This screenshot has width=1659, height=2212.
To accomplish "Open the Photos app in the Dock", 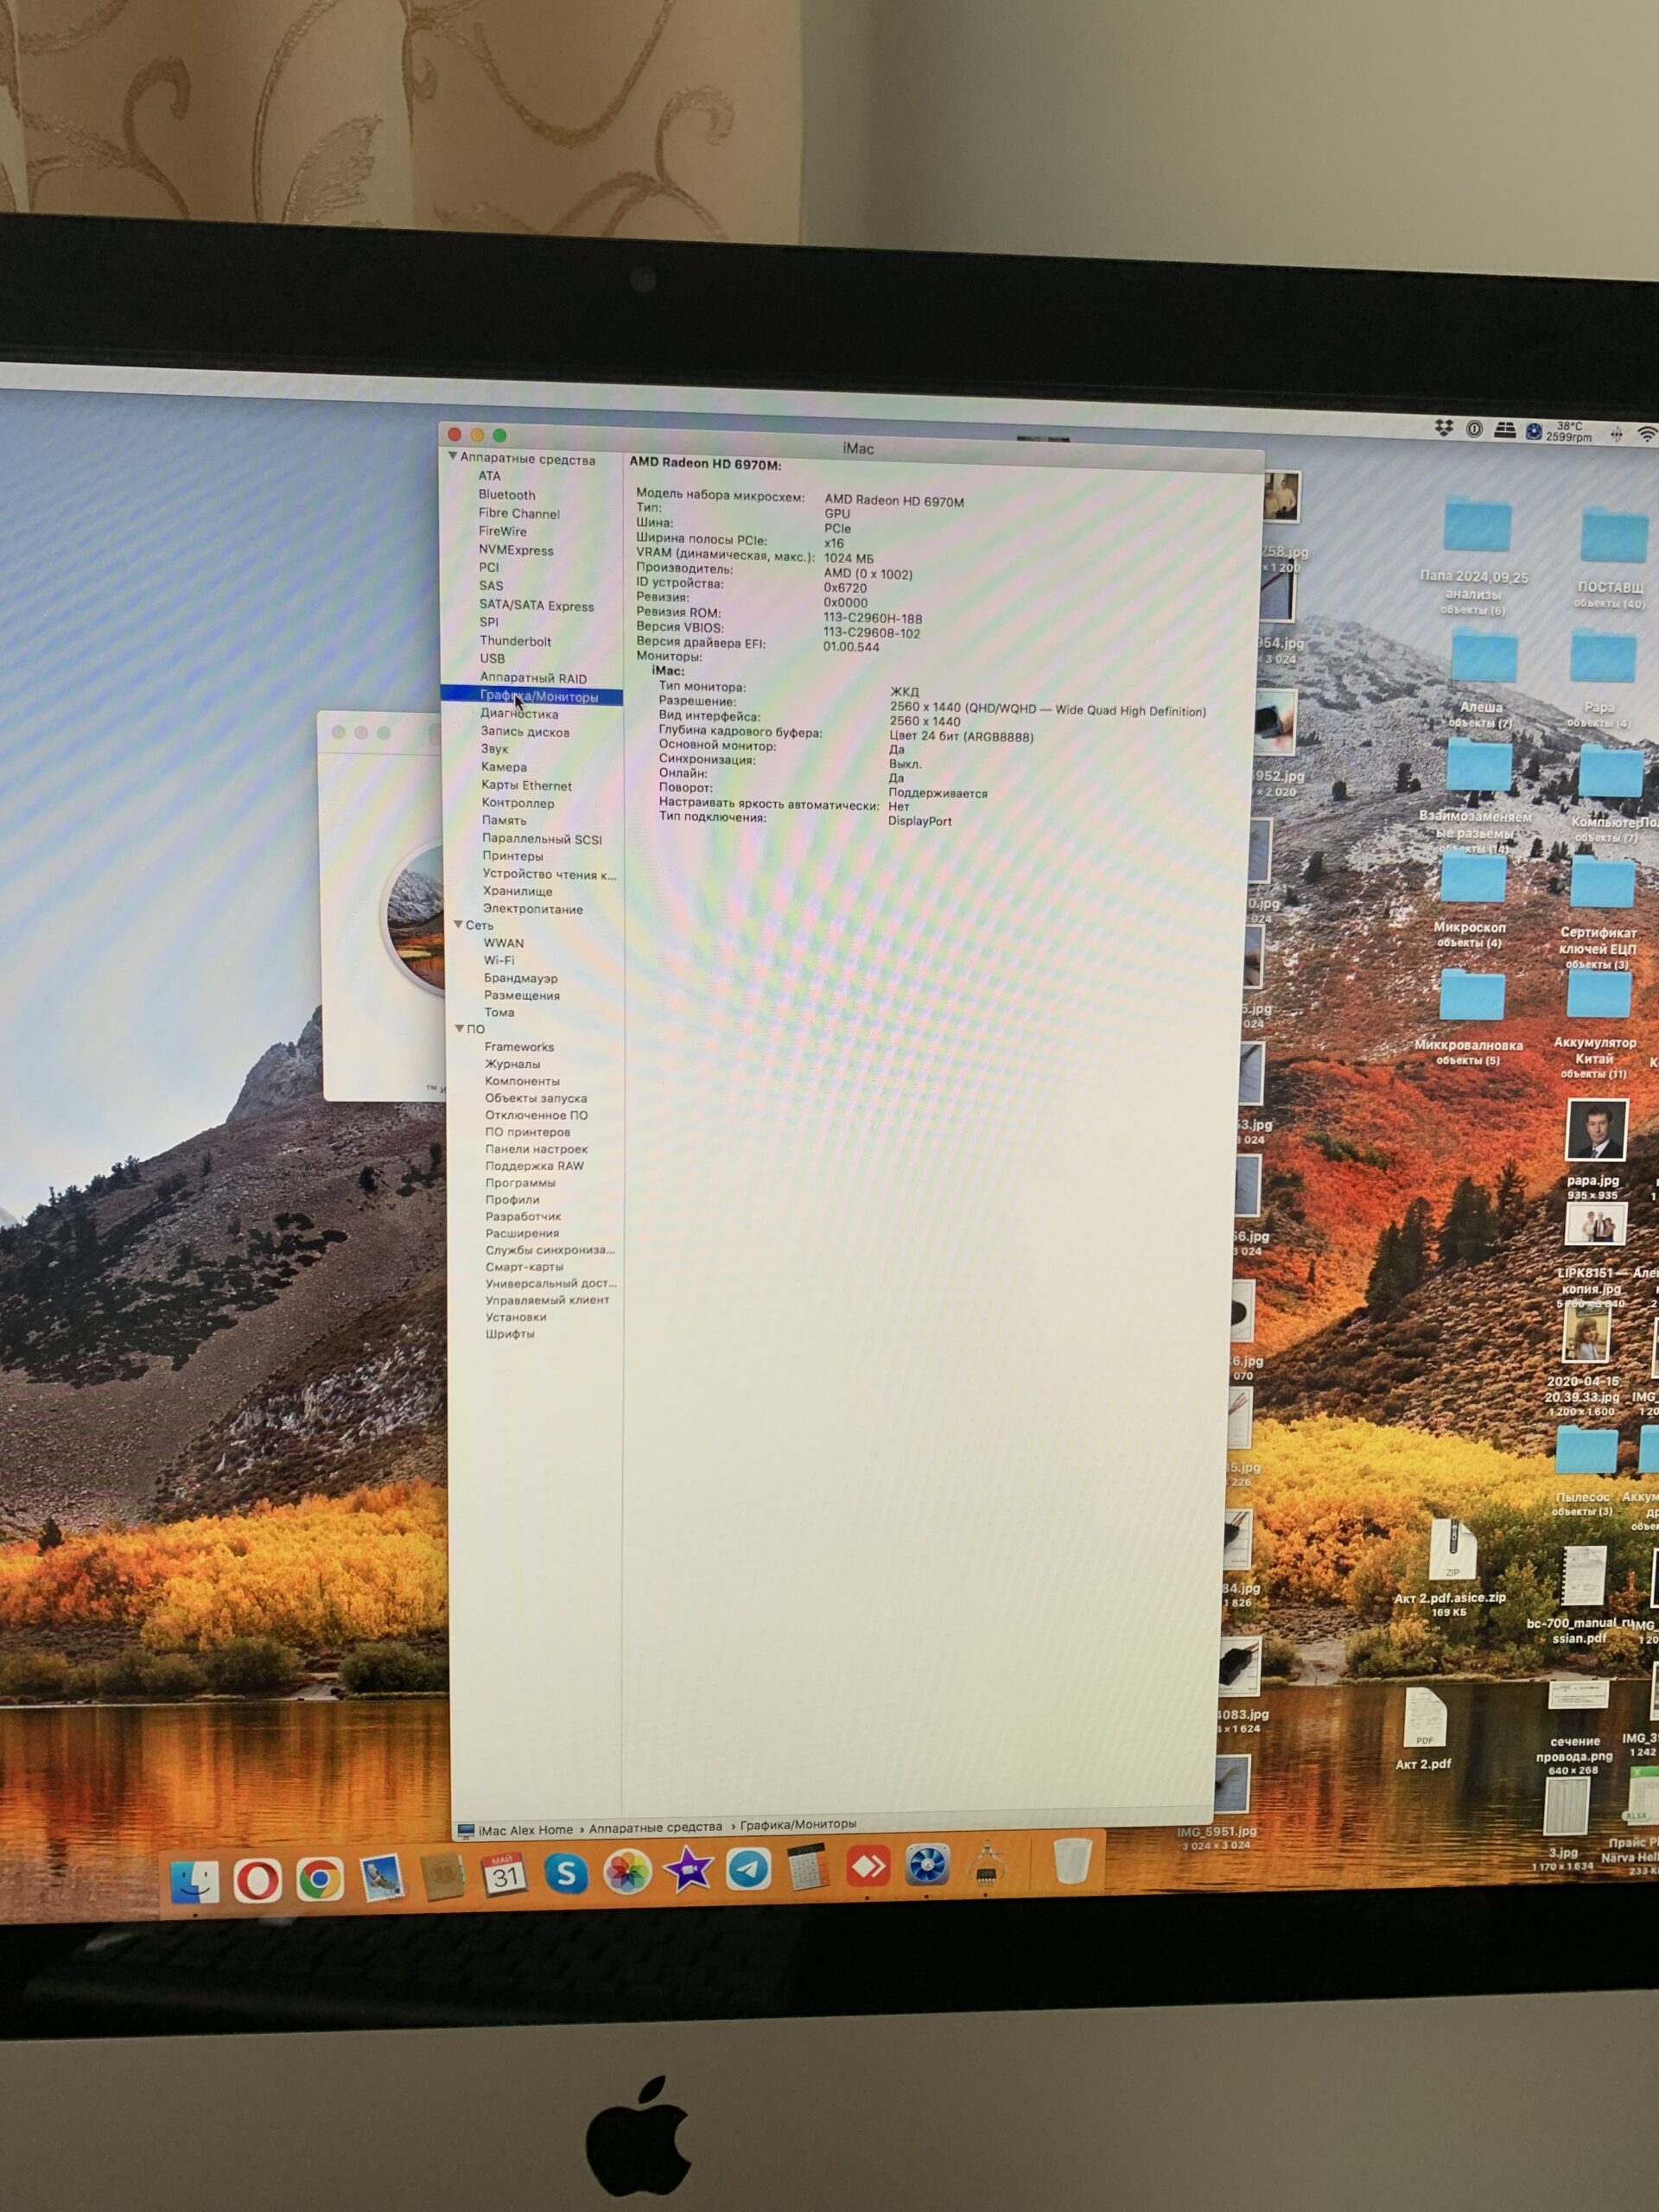I will (627, 1871).
